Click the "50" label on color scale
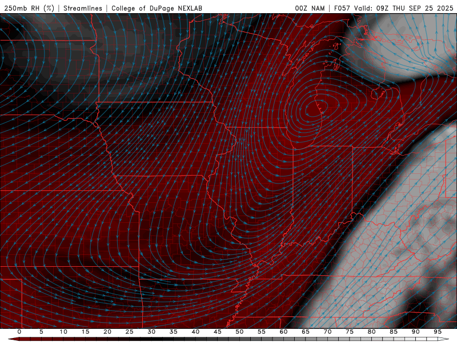 (x=239, y=332)
